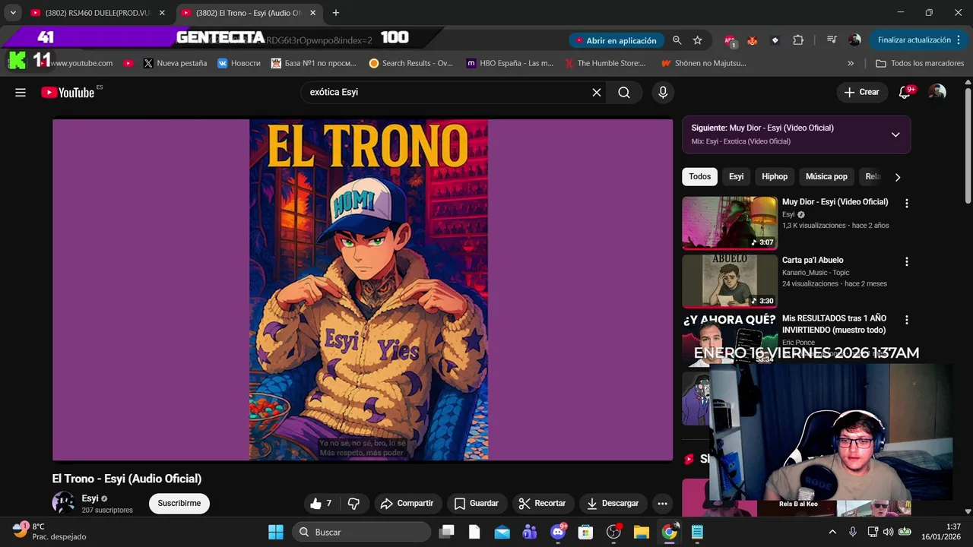973x547 pixels.
Task: Open Carta pa'l Abuelo thumbnail
Action: [729, 281]
